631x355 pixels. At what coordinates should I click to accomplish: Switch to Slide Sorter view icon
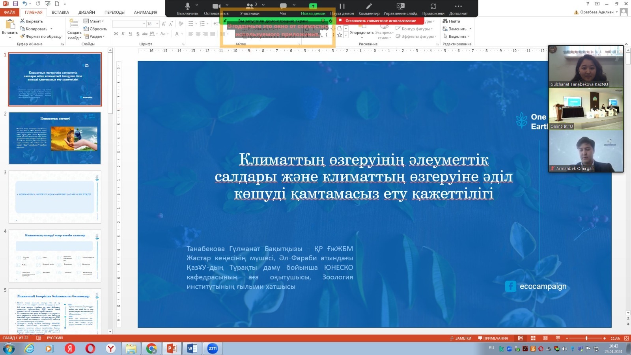533,338
